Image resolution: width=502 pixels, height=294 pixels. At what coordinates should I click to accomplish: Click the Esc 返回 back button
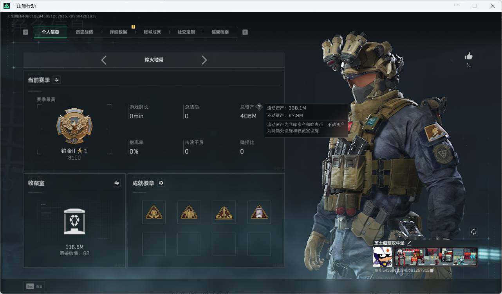(34, 286)
